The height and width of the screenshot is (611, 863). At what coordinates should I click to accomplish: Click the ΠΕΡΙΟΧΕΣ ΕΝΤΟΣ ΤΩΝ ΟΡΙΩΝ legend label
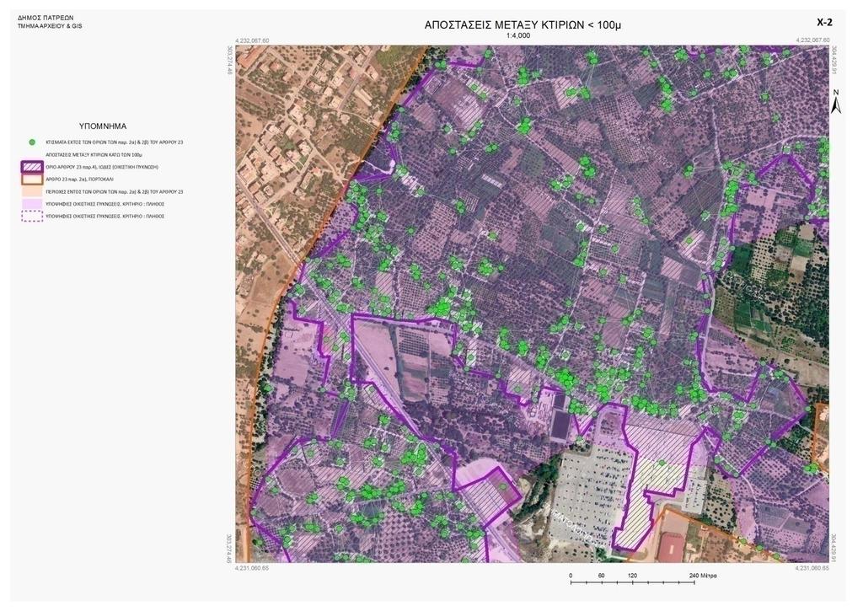tap(115, 192)
